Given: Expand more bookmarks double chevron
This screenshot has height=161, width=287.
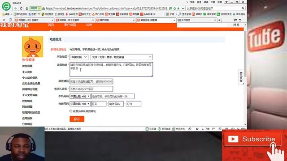Looking at the screenshot, I should coord(154,14).
